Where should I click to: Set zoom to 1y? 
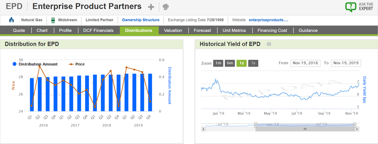(241, 63)
